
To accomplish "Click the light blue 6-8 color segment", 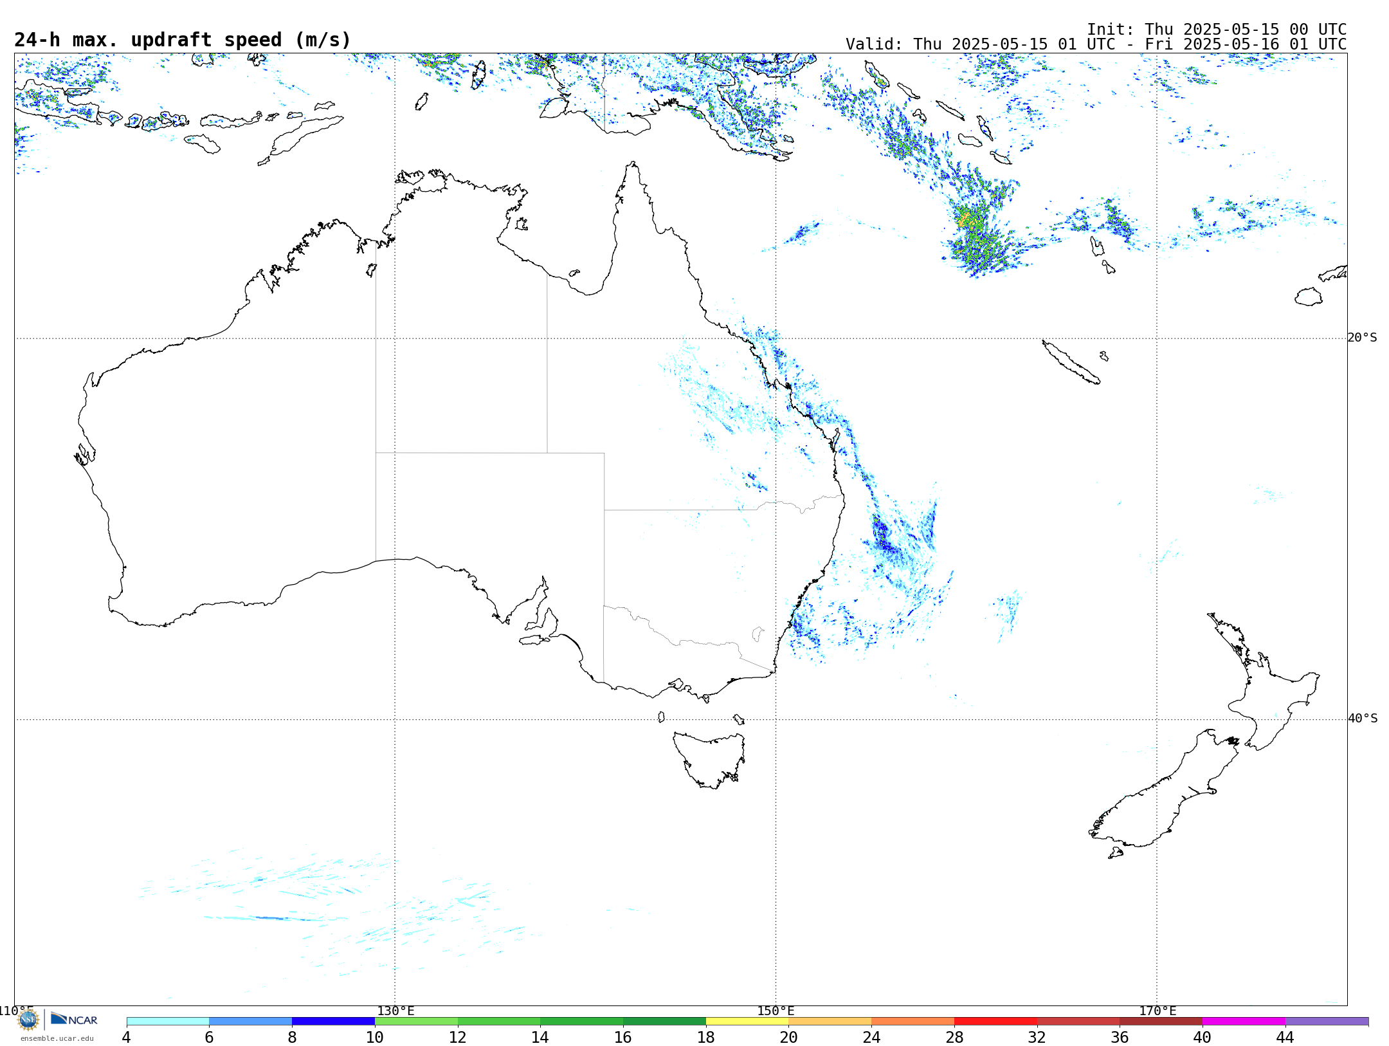I will click(251, 1022).
